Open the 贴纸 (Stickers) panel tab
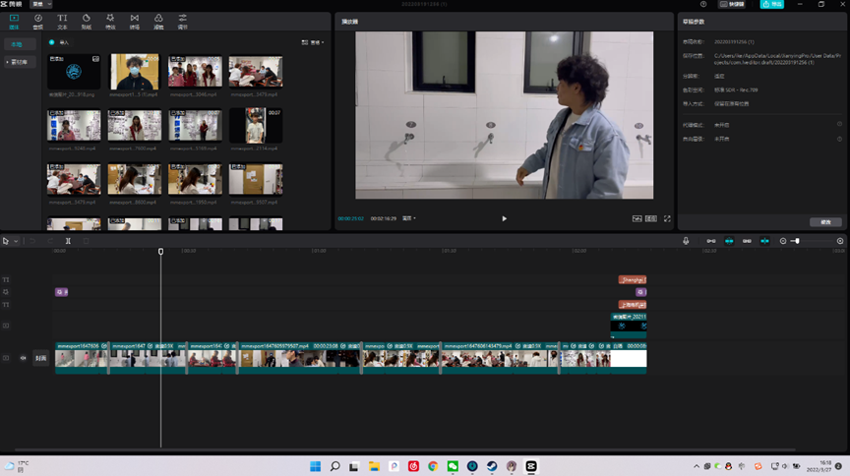This screenshot has height=476, width=850. [x=86, y=21]
